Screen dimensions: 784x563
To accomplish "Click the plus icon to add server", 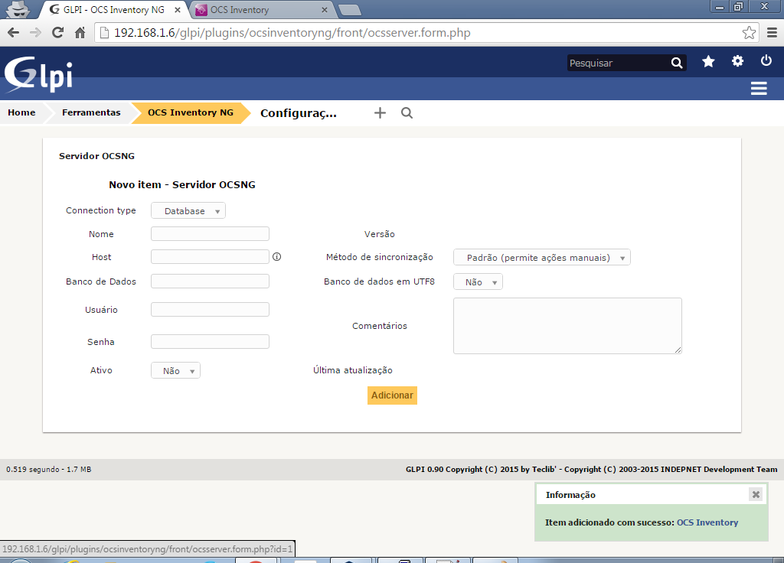I will 380,113.
